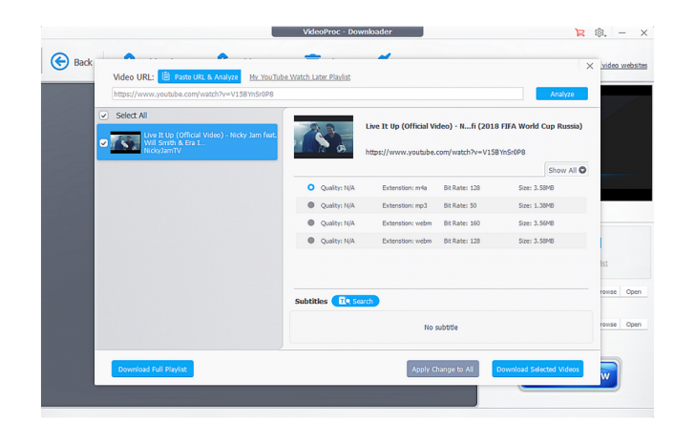Click Size: 3.56MB value

(x=537, y=223)
